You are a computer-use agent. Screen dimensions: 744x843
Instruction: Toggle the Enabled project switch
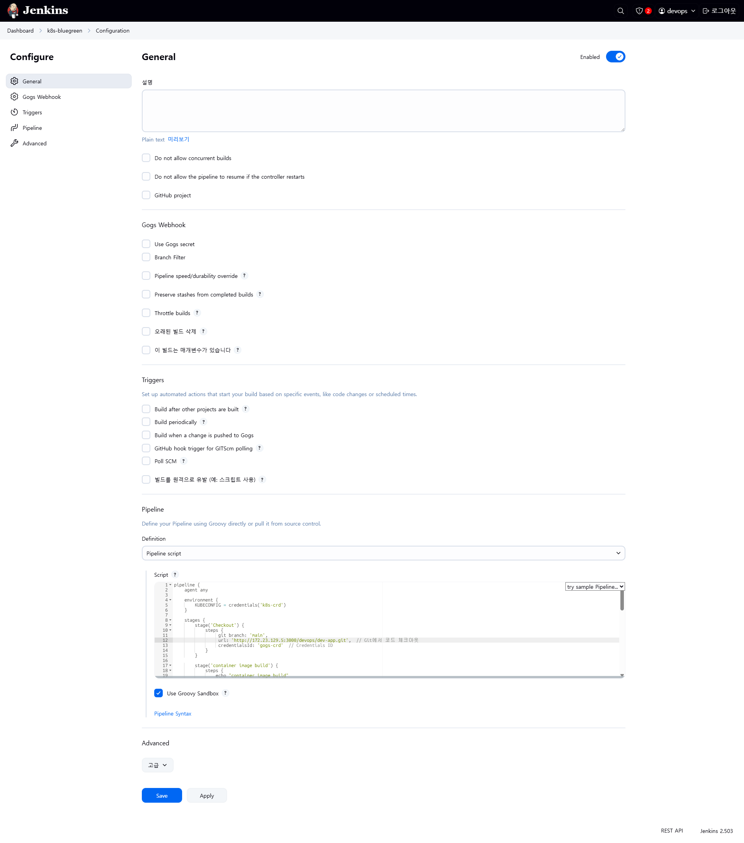(615, 57)
